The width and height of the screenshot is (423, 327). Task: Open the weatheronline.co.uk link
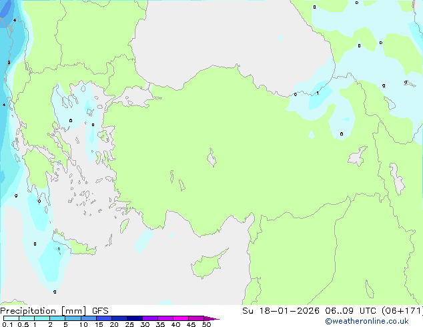367,321
